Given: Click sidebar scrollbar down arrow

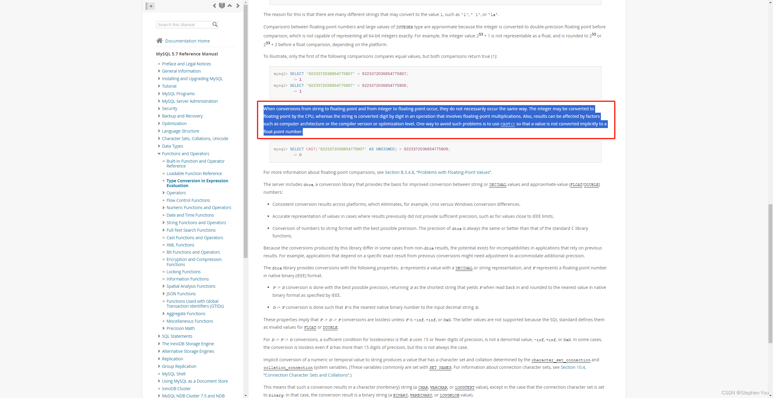Looking at the screenshot, I should (245, 395).
